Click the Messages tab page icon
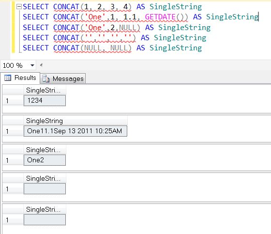This screenshot has width=271, height=234. point(46,79)
